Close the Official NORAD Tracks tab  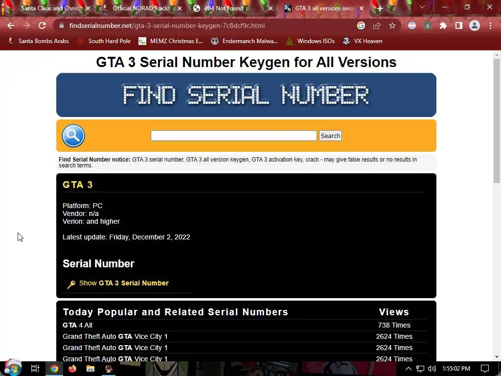coord(180,9)
